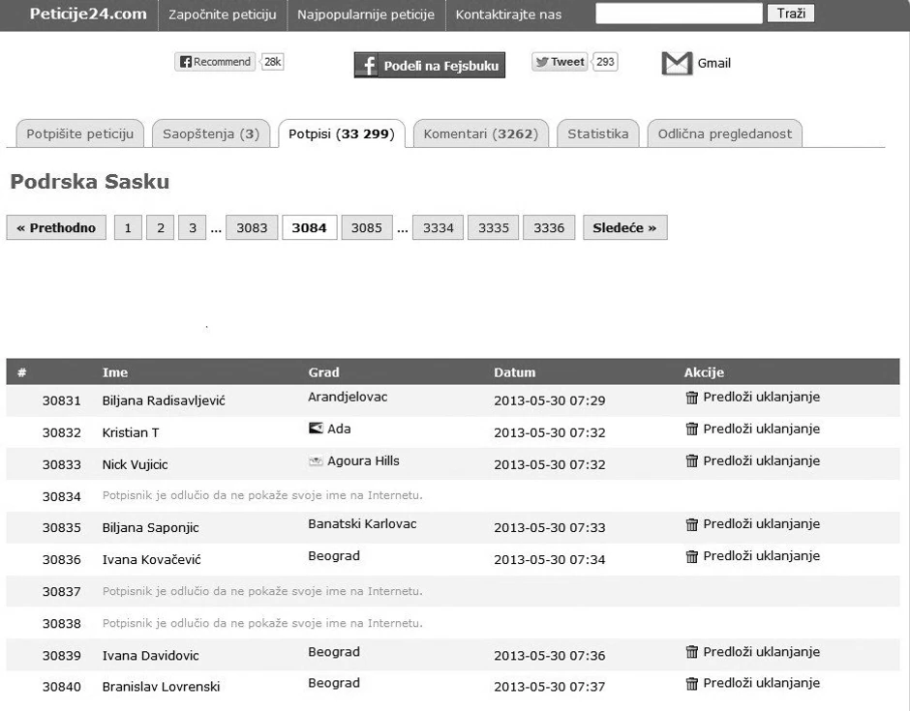Click the 28k recommend count
Screen dimensions: 910x711
point(272,62)
